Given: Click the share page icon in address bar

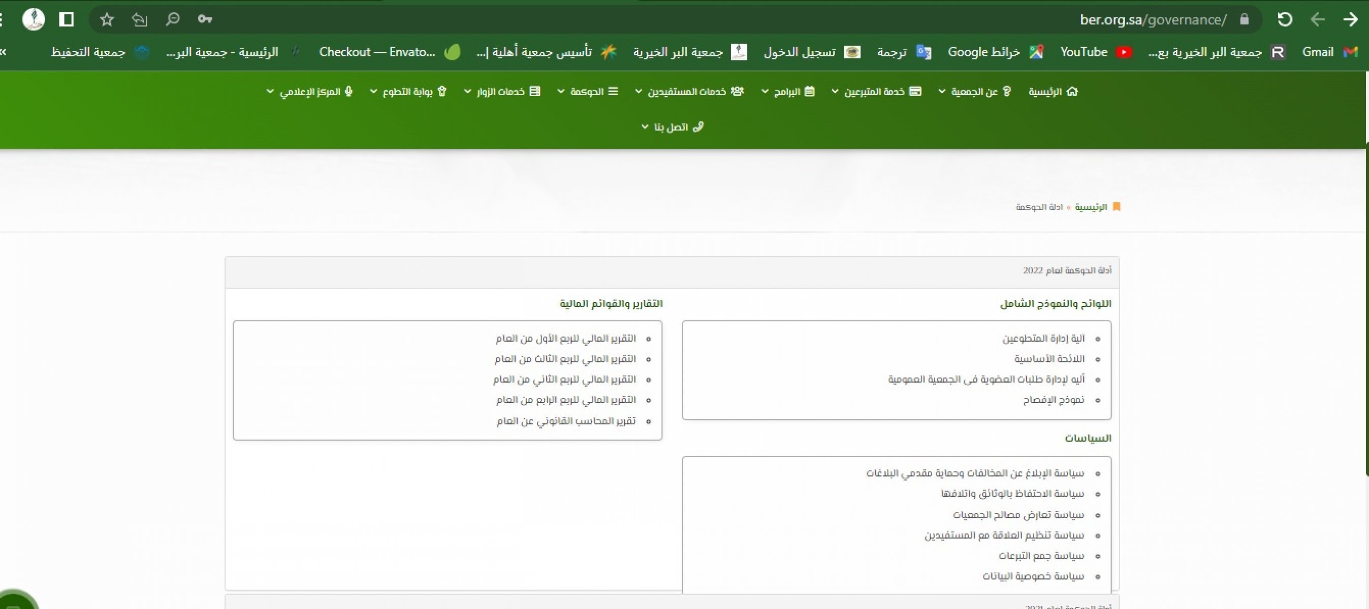Looking at the screenshot, I should coord(139,20).
